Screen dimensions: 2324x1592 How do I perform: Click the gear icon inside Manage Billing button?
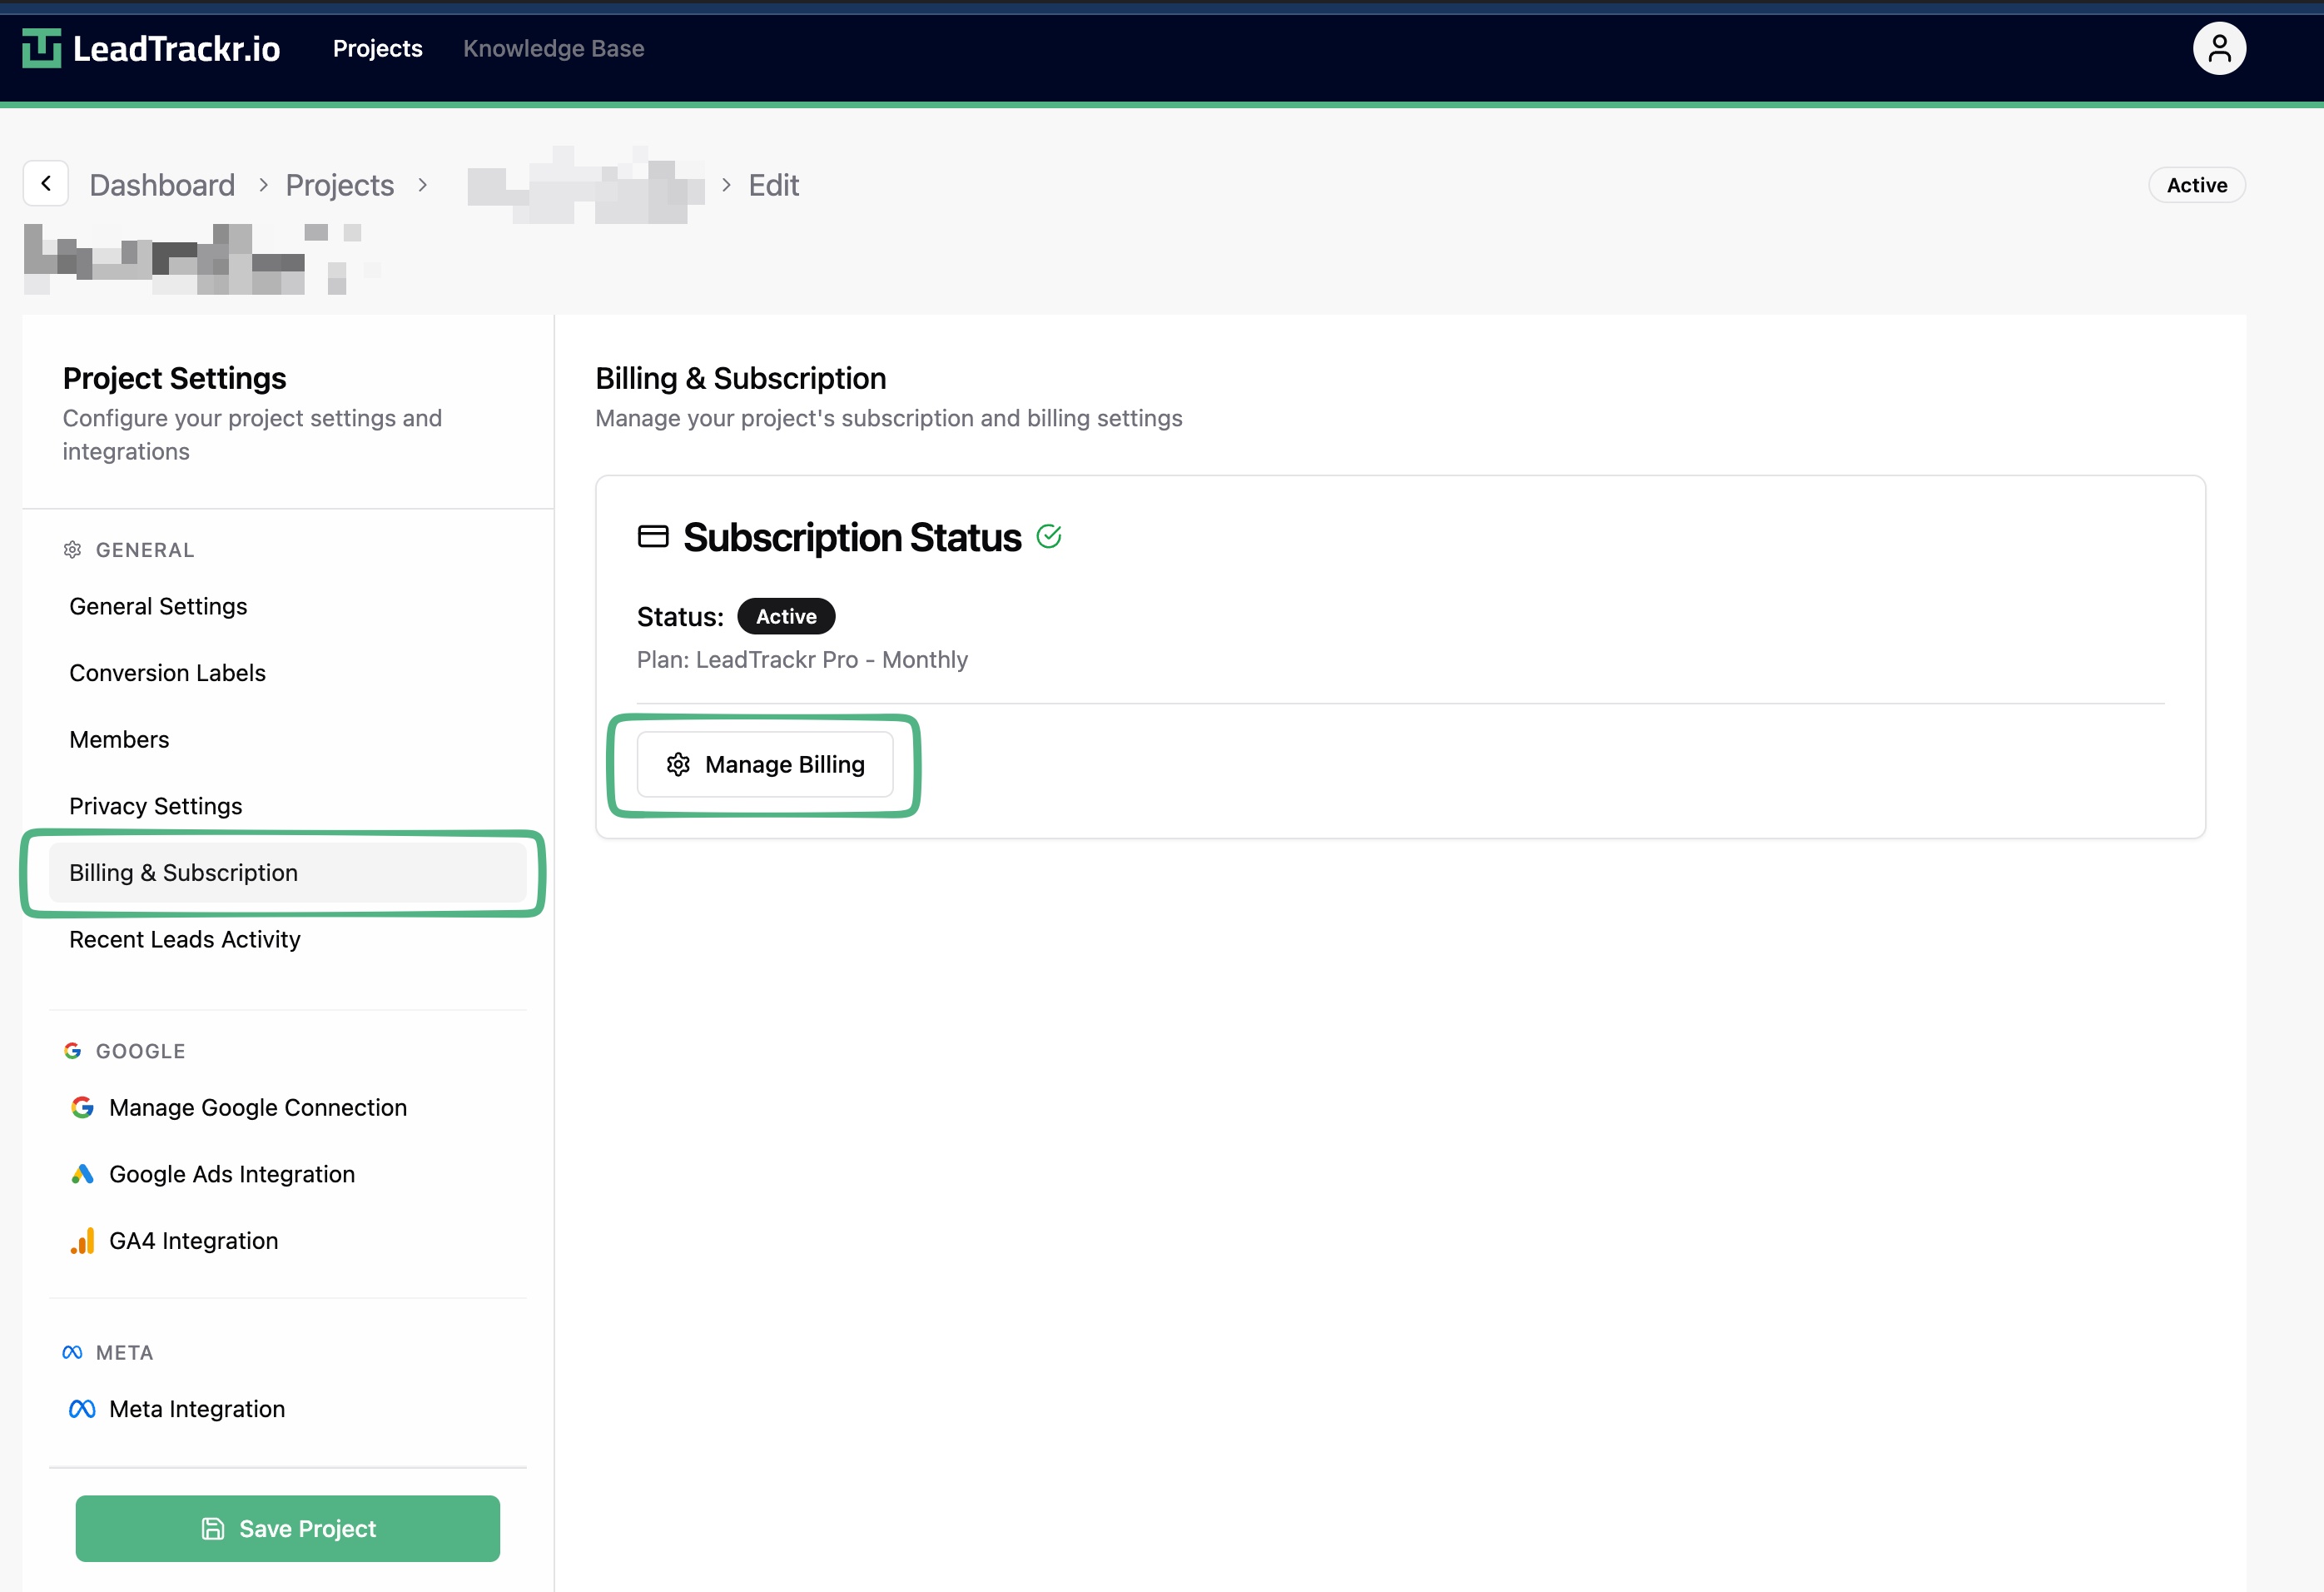point(679,764)
